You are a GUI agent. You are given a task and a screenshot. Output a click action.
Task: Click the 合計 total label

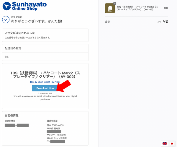click(107, 22)
